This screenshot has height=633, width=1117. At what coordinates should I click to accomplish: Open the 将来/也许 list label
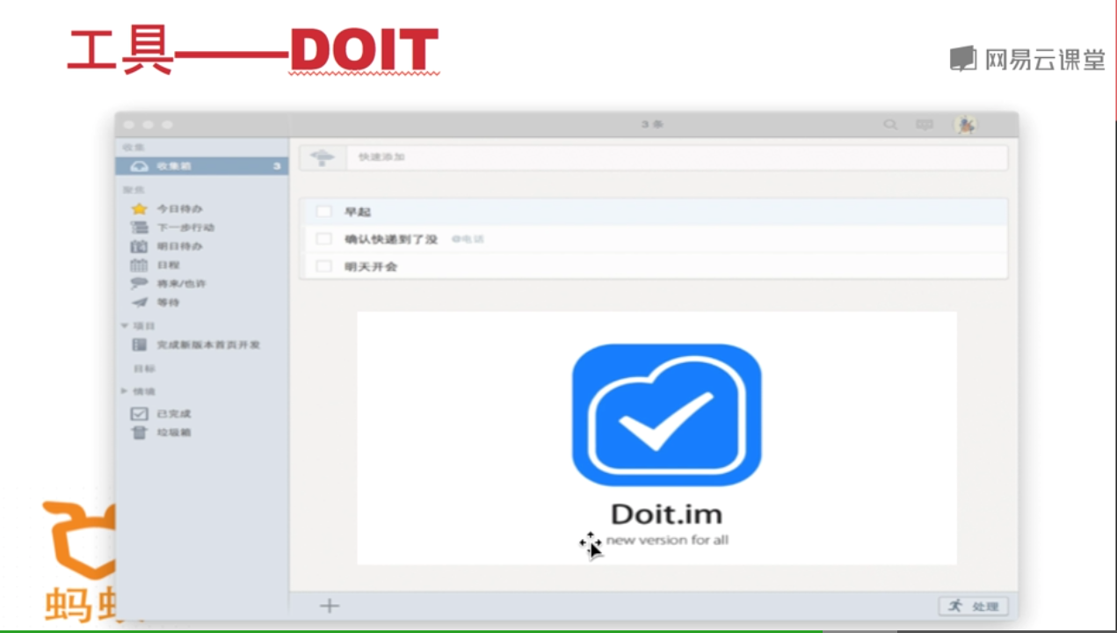pyautogui.click(x=182, y=283)
